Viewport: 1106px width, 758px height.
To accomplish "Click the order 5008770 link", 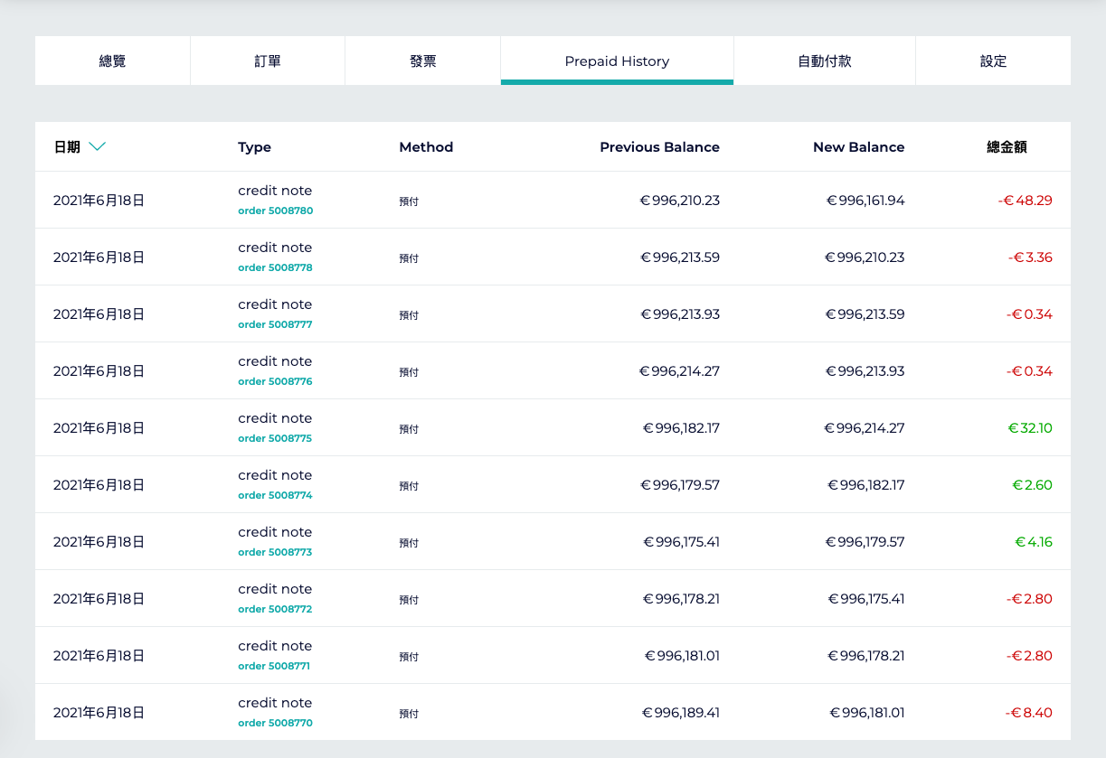I will click(275, 723).
